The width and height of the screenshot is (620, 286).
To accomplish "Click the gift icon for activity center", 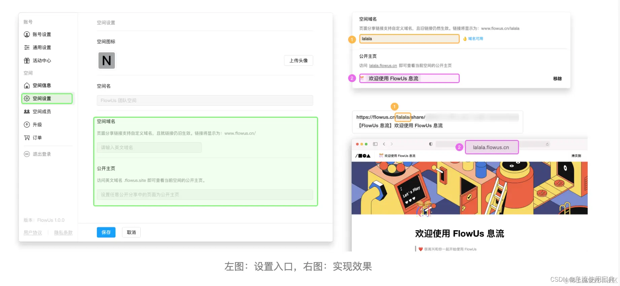I will 27,61.
